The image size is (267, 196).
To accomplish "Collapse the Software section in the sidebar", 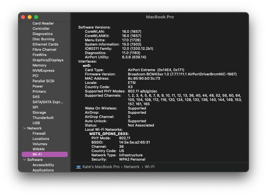I will click(25, 160).
